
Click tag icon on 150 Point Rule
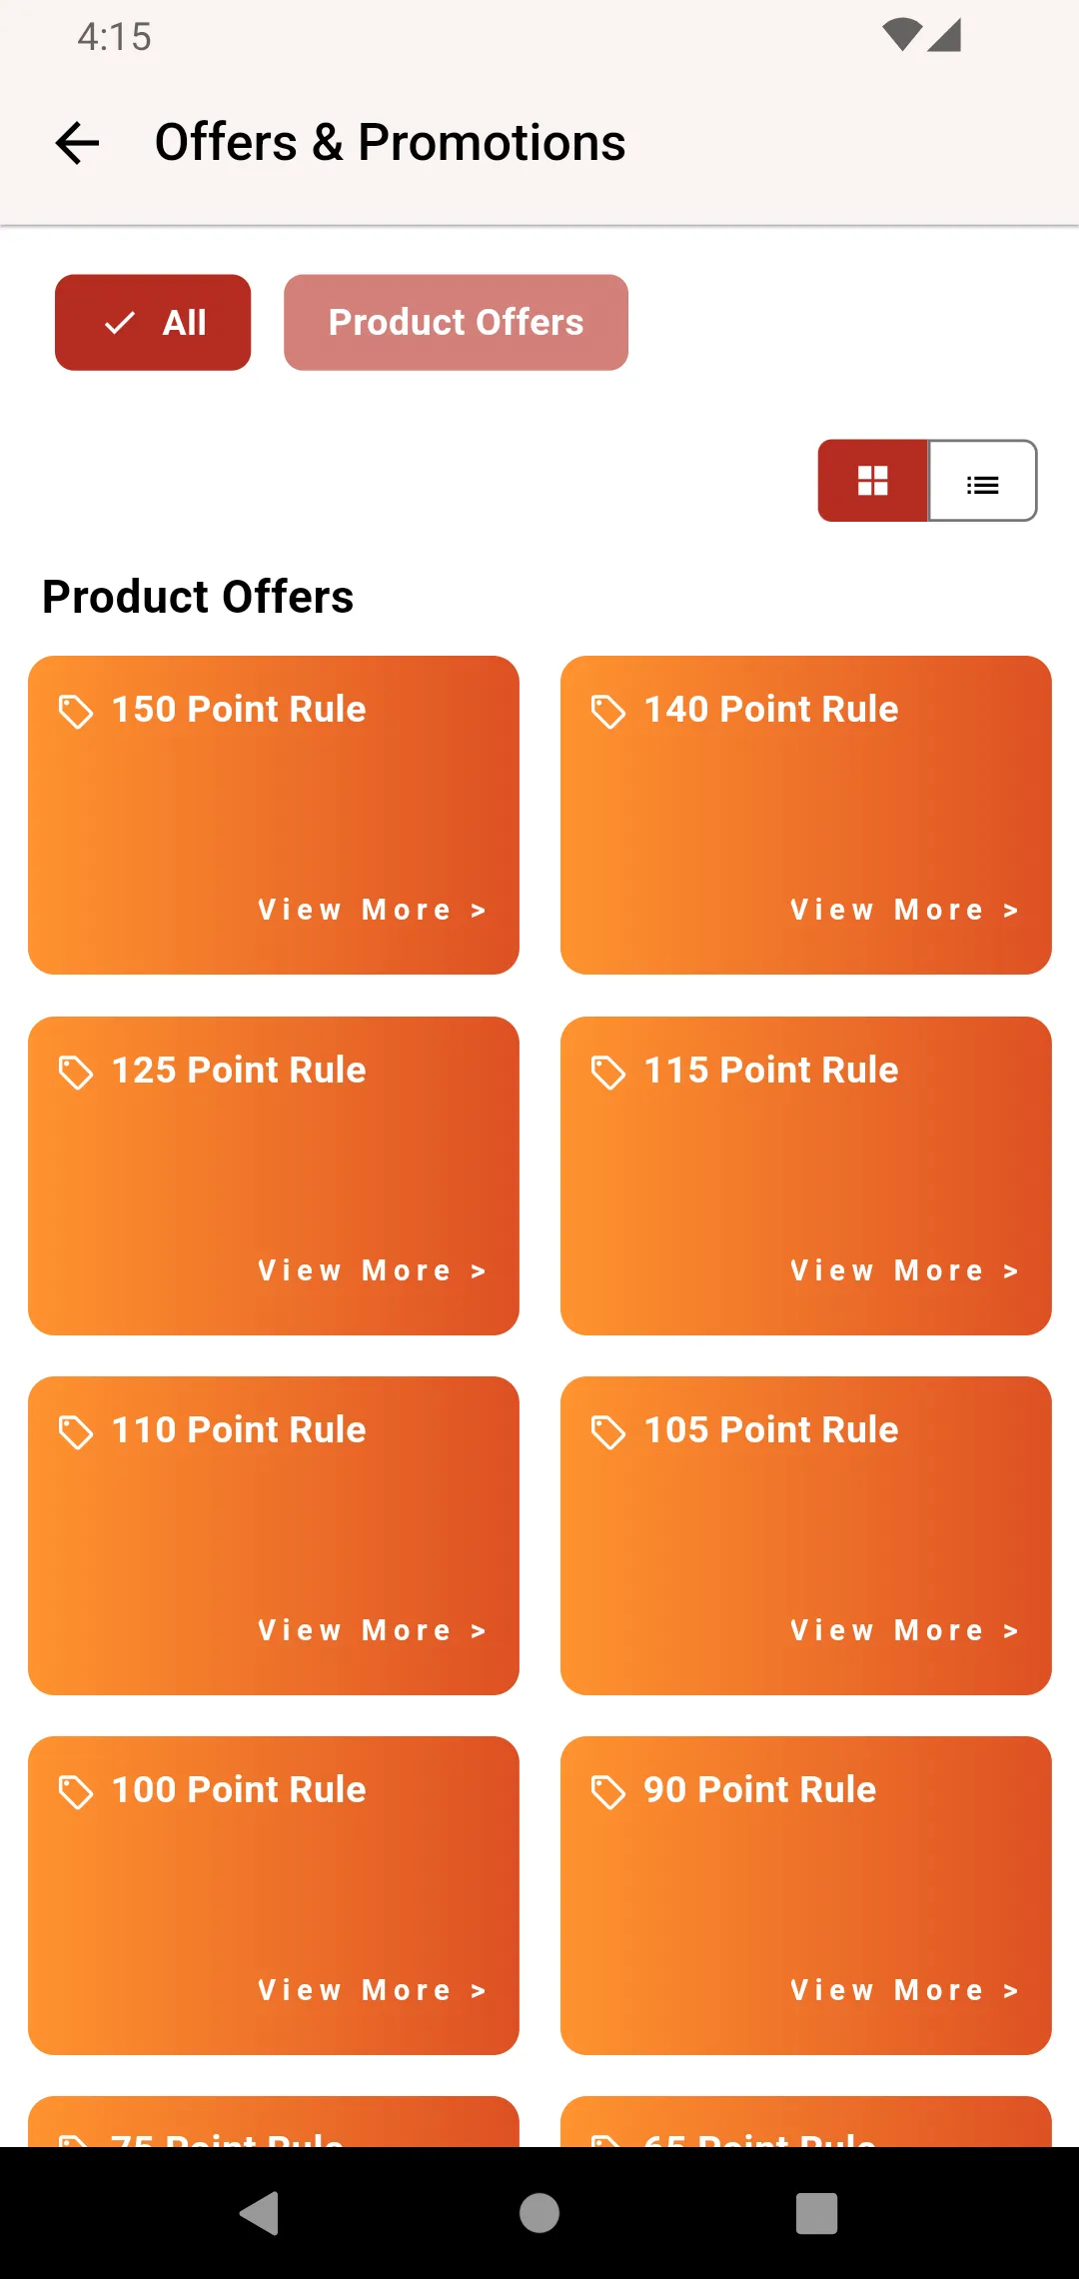(76, 712)
